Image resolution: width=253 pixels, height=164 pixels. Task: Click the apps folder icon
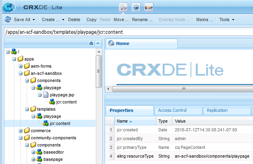(x=20, y=59)
